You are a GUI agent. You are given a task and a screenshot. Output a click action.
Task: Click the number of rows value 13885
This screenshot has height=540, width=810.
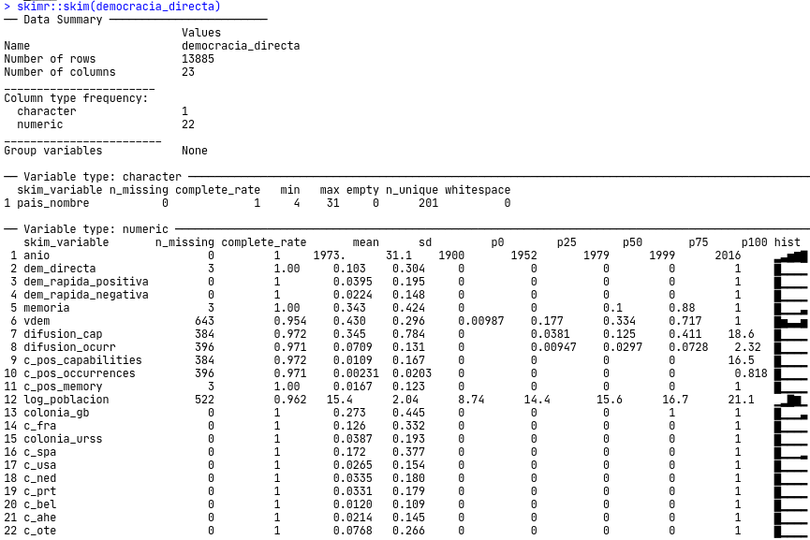198,59
